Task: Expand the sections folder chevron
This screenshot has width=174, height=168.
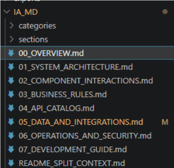Action: [12, 39]
